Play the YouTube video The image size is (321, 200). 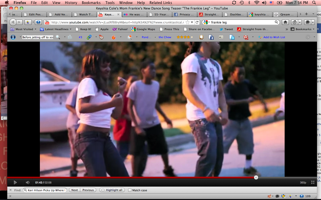coord(15,182)
